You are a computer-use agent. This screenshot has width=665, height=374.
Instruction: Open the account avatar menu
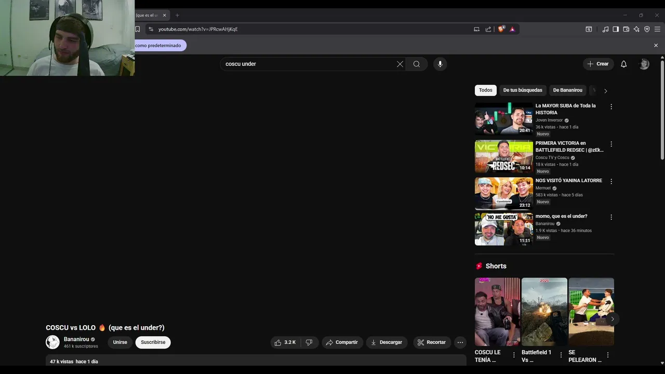pyautogui.click(x=644, y=64)
